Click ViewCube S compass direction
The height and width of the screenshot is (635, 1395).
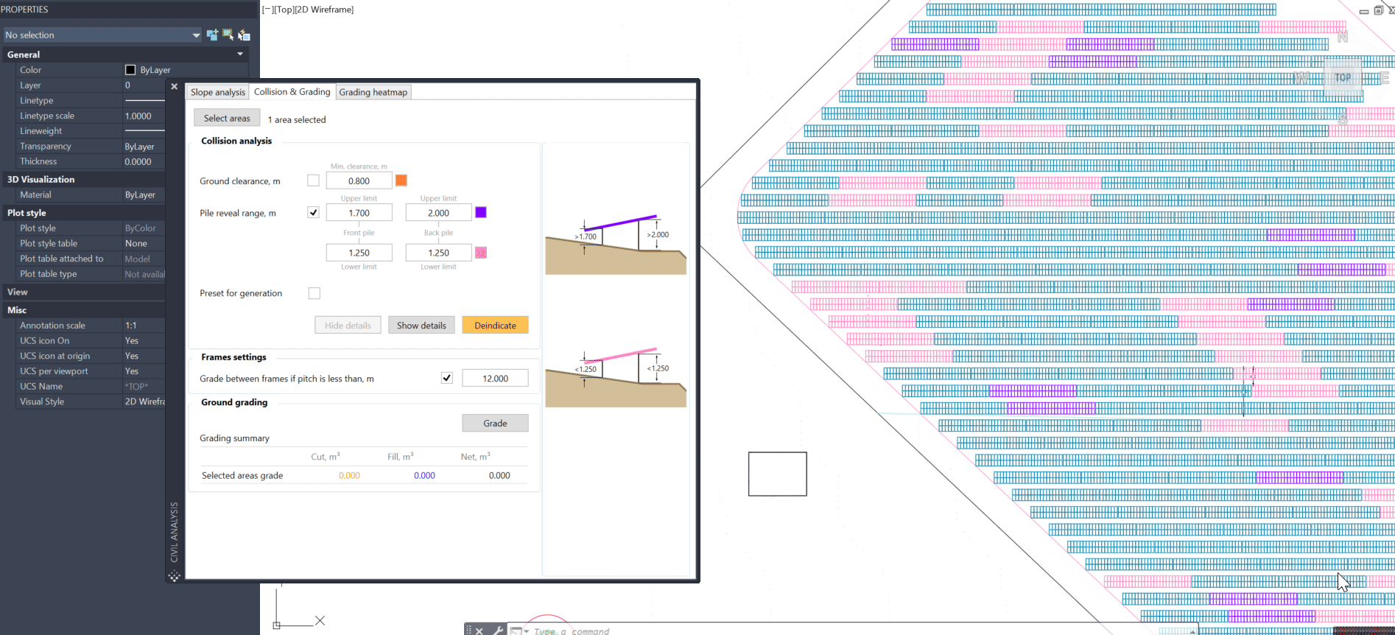tap(1343, 118)
